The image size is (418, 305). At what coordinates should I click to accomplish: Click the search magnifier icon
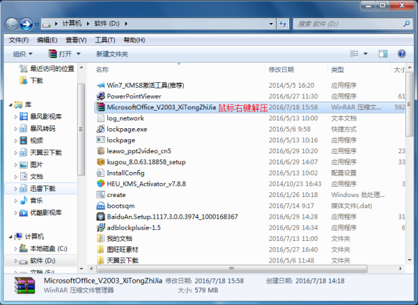(407, 24)
